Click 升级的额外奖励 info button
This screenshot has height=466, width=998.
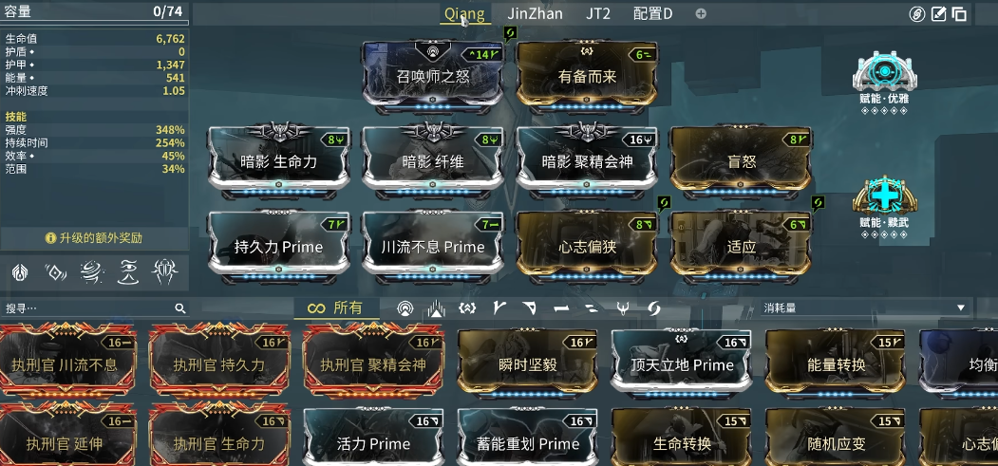pyautogui.click(x=94, y=238)
